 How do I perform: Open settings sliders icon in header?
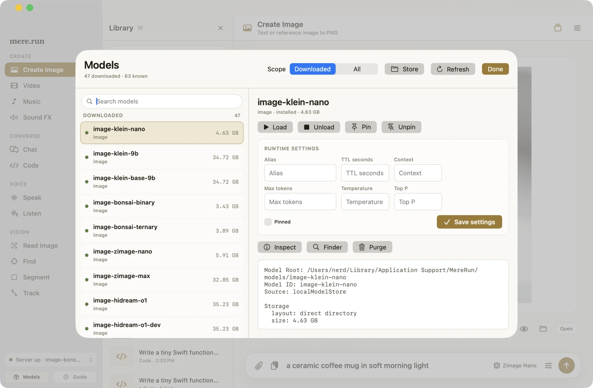[577, 28]
